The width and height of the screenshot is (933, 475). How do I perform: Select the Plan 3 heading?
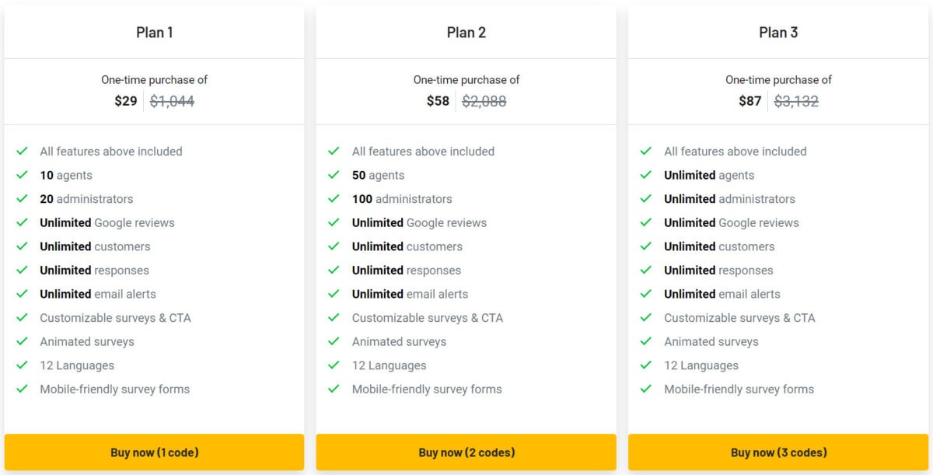[778, 33]
